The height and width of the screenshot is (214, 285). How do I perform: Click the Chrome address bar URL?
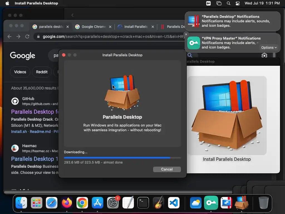114,37
